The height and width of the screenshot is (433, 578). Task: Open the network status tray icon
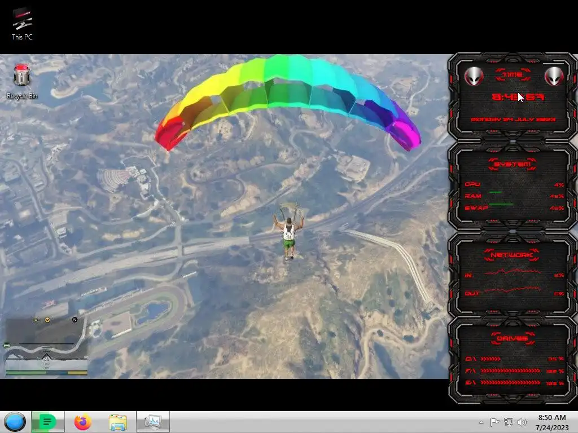pos(509,422)
